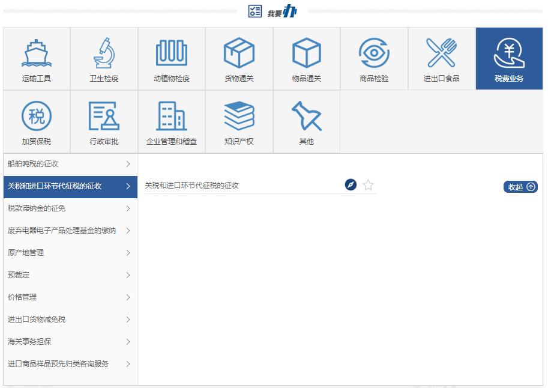Click the 收起 collapse button
548x388 pixels.
point(520,187)
